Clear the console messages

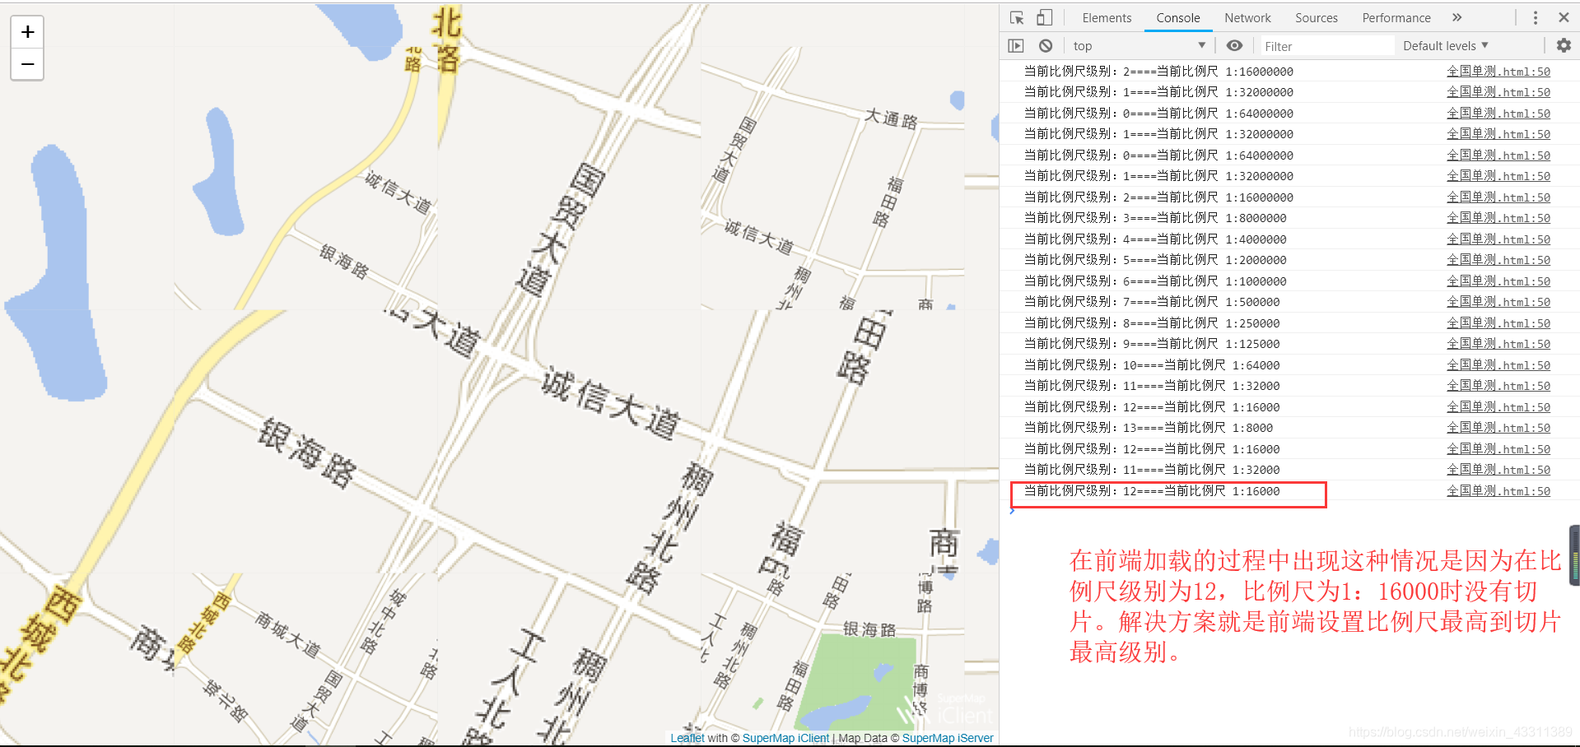[x=1046, y=45]
